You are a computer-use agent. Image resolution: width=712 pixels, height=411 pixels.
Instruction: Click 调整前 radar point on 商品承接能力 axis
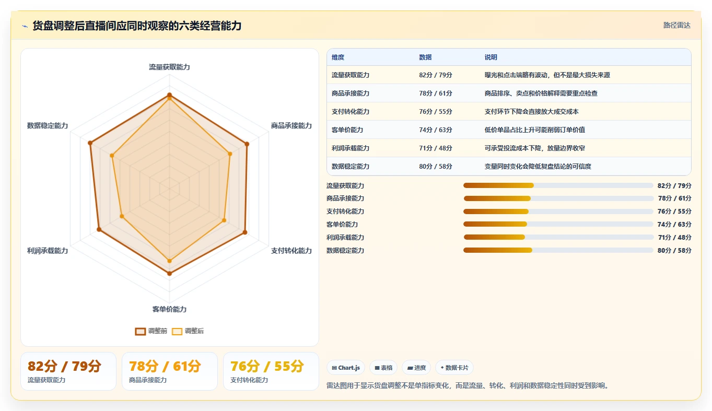click(247, 144)
